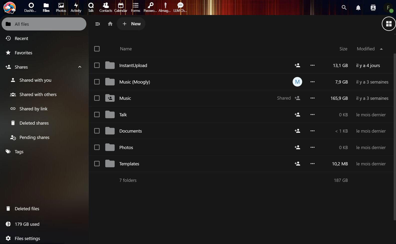Collapse the Shares section chevron
This screenshot has height=244, width=396.
point(80,67)
